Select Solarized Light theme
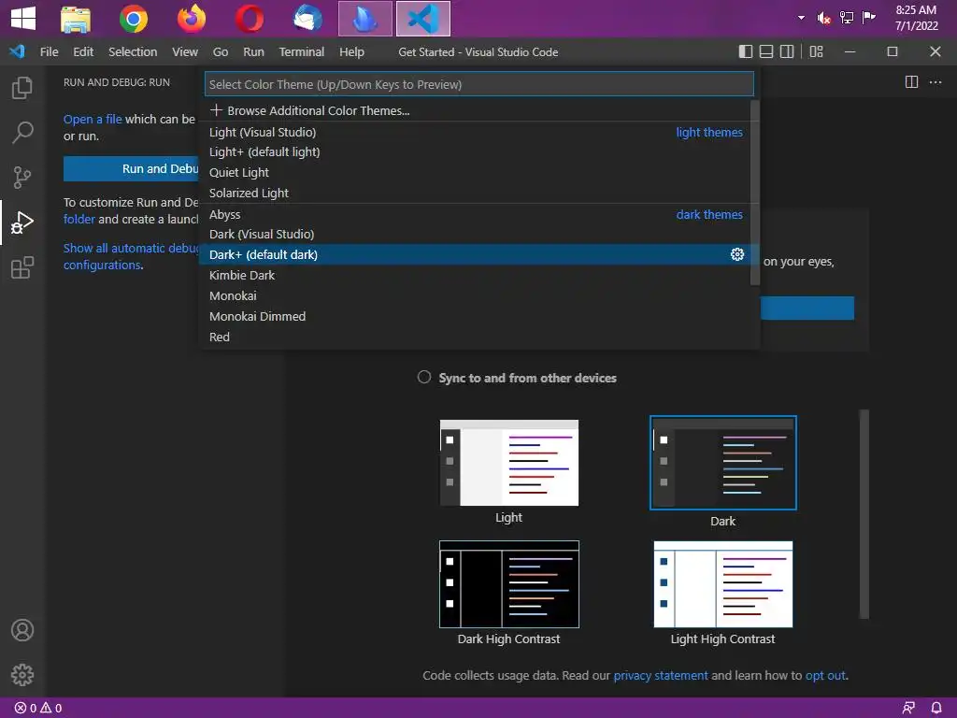 (x=477, y=193)
